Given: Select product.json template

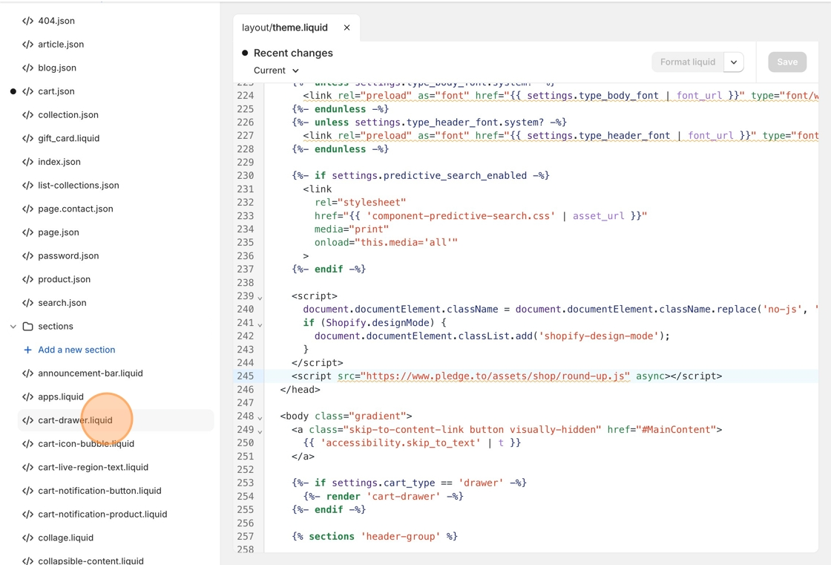Looking at the screenshot, I should point(64,279).
